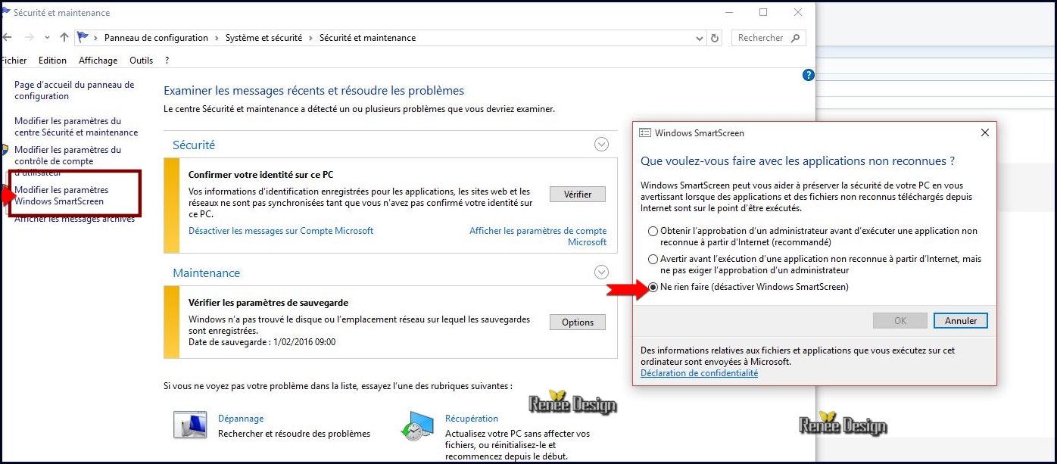Open the ? help menu

(x=167, y=61)
